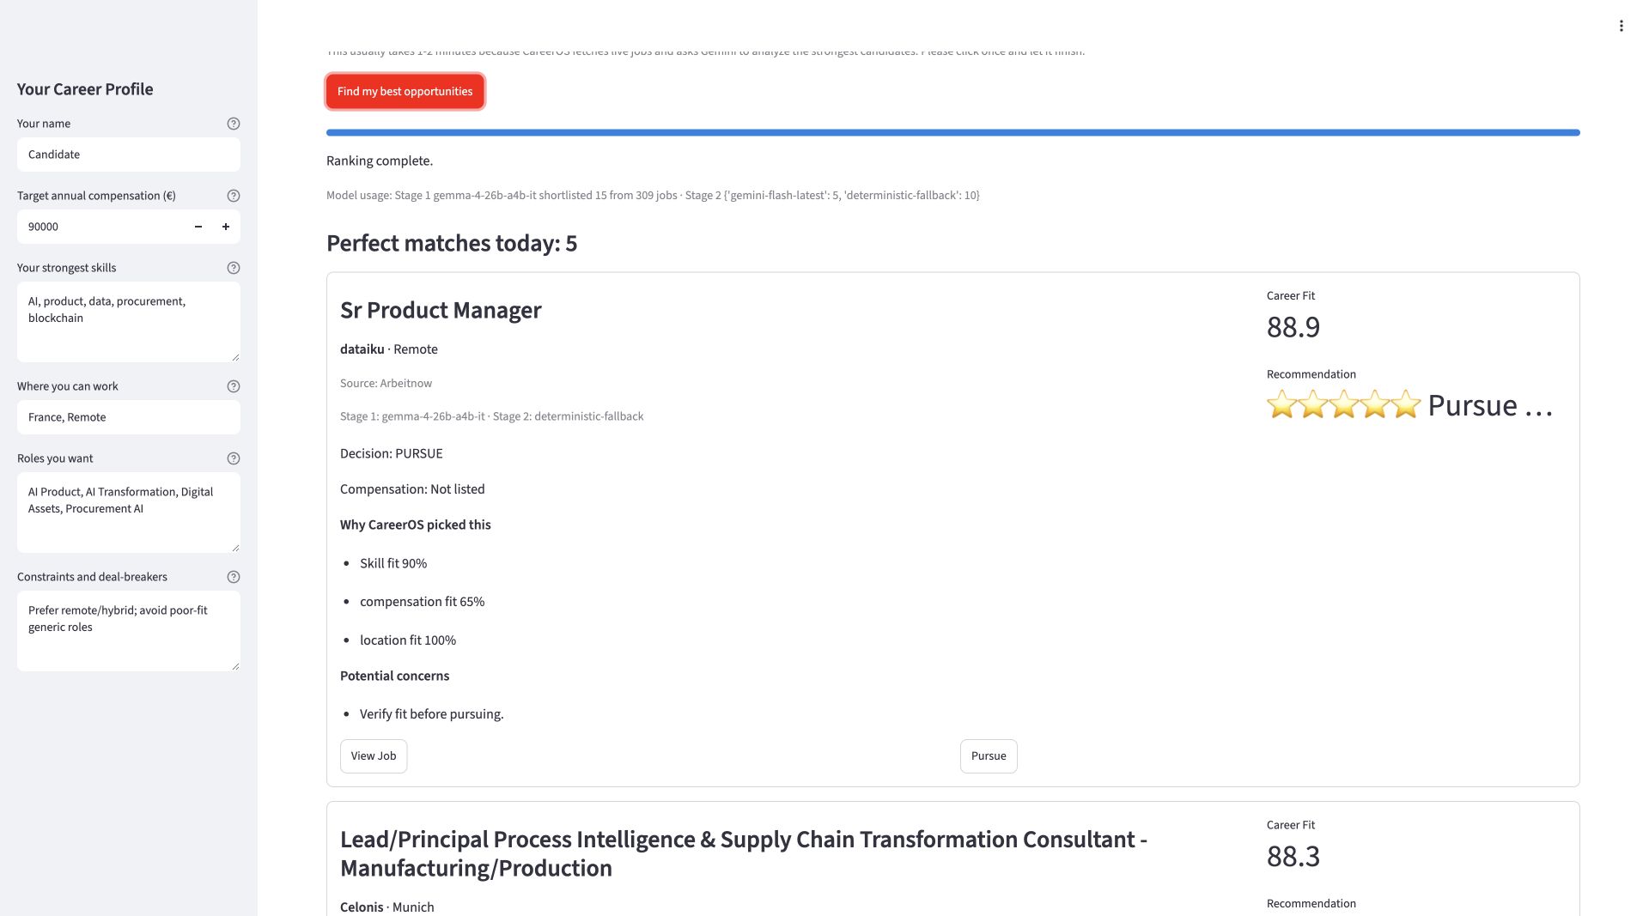Open the three-dot main menu
The image size is (1649, 916).
coord(1621,26)
